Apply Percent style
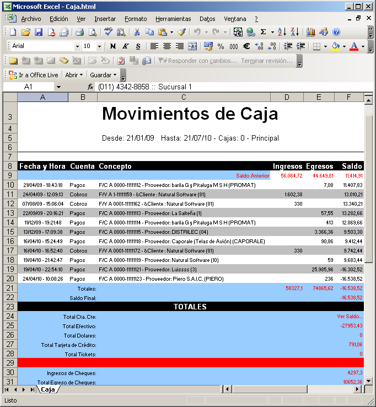The height and width of the screenshot is (407, 376). tap(221, 46)
